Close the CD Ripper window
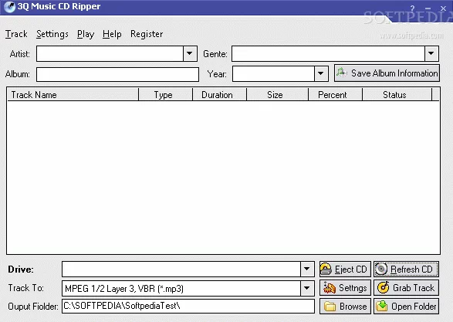Image resolution: width=453 pixels, height=322 pixels. tap(443, 8)
